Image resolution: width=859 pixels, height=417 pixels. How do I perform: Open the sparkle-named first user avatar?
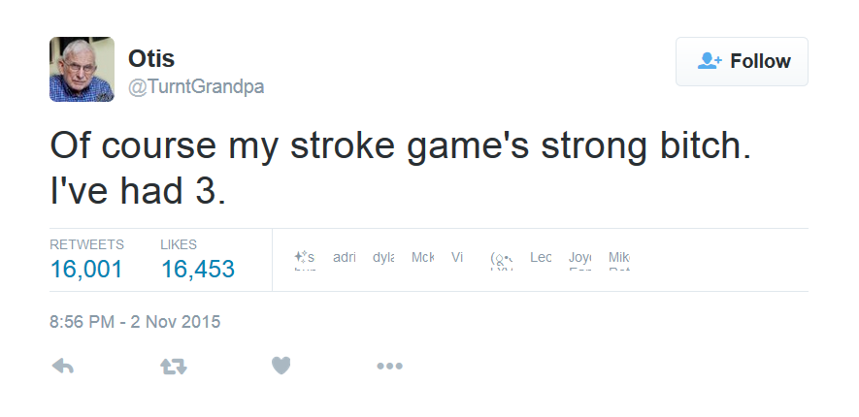click(x=305, y=259)
